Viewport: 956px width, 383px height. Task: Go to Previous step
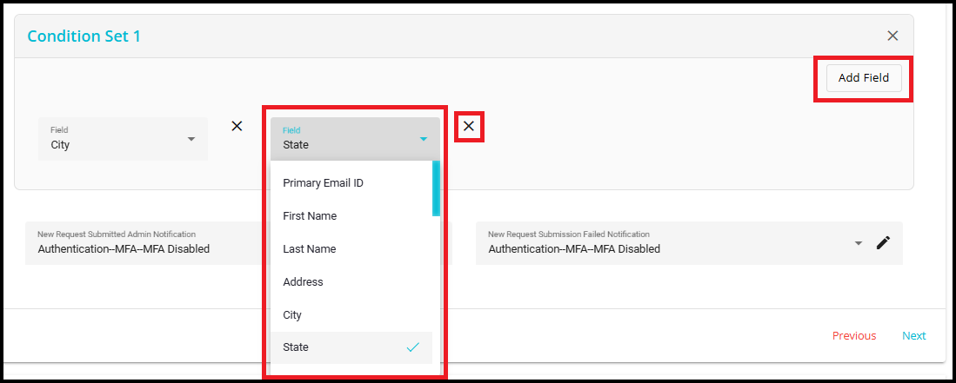[853, 336]
